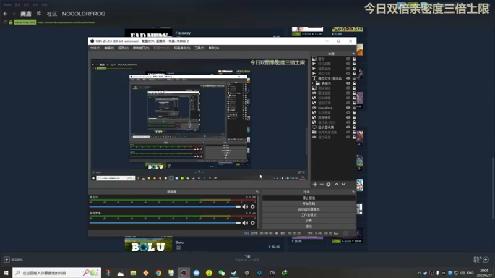Click 启动虚拟摄像机 button
The height and width of the screenshot is (278, 495).
(309, 209)
